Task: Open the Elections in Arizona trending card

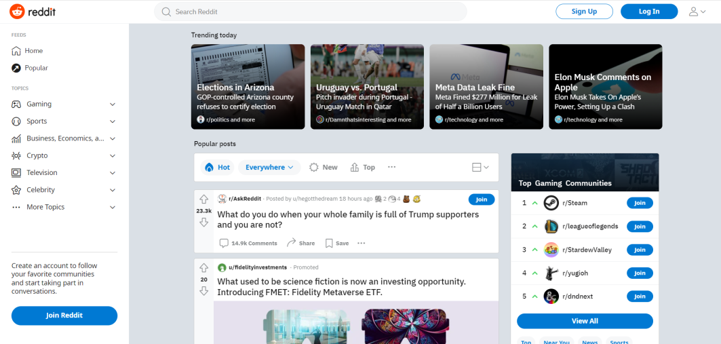Action: click(248, 86)
